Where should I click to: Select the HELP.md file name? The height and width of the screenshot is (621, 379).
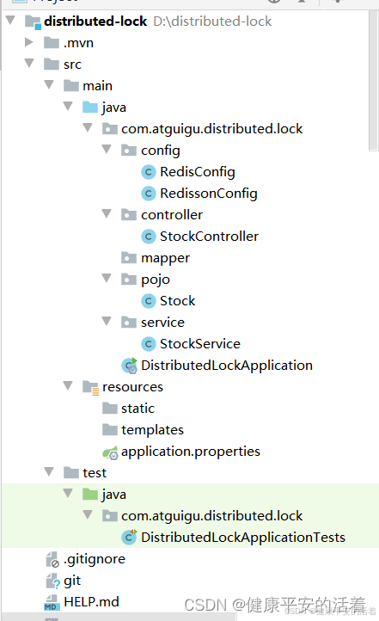(91, 602)
